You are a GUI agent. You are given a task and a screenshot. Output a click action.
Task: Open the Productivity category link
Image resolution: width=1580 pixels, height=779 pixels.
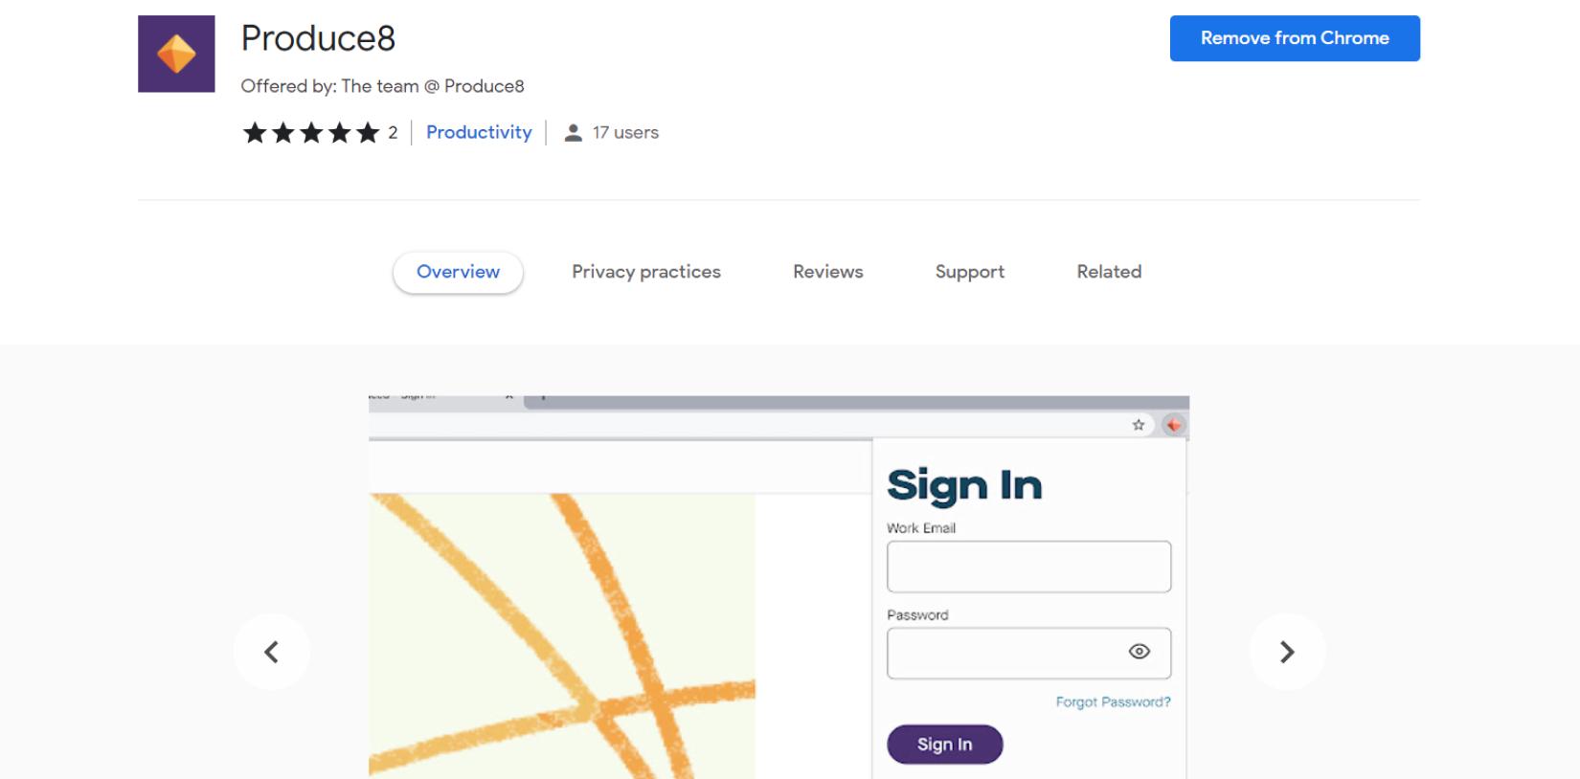click(479, 132)
